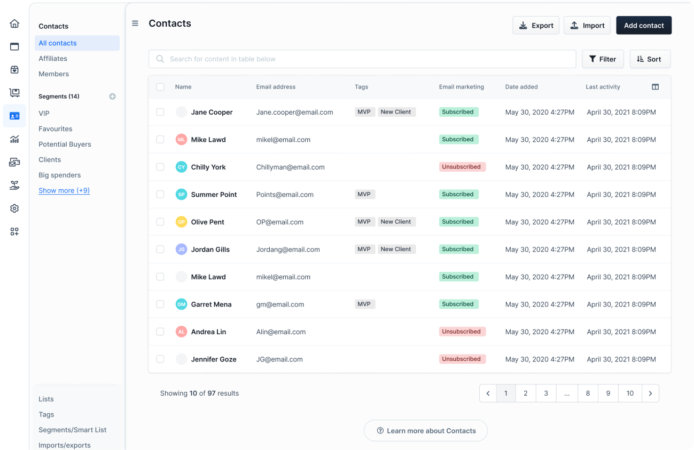Open the Sort options

650,59
